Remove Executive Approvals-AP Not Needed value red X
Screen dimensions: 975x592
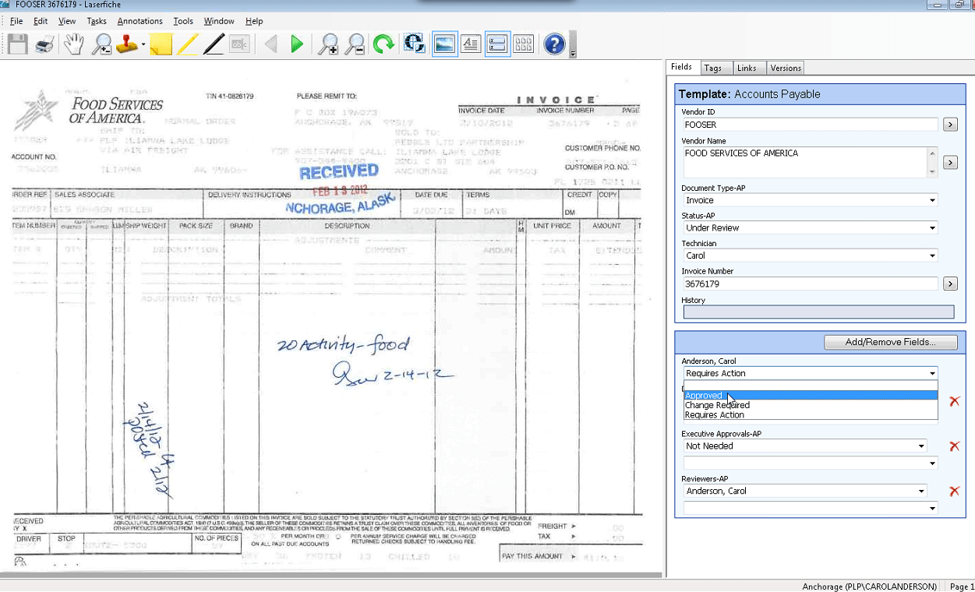point(954,446)
